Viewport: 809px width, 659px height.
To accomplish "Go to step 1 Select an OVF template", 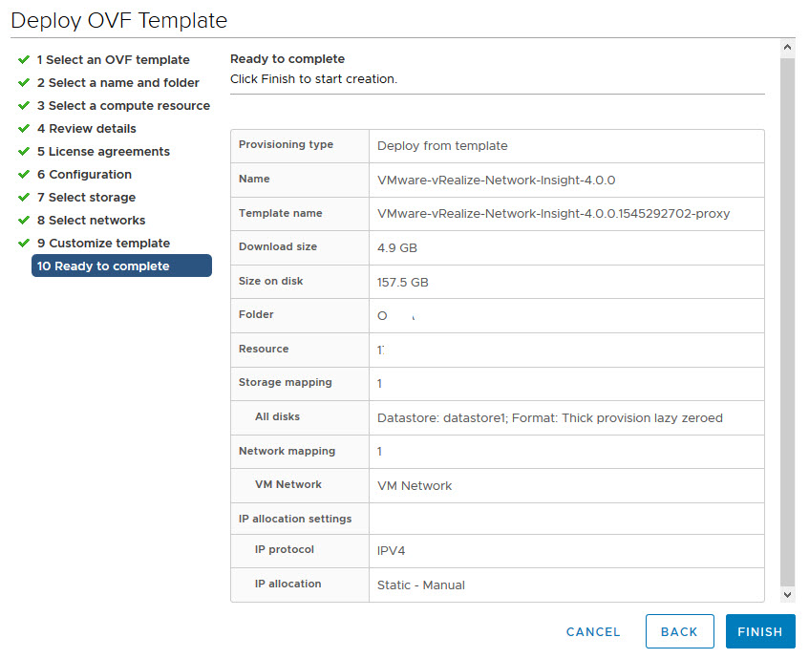I will tap(113, 60).
